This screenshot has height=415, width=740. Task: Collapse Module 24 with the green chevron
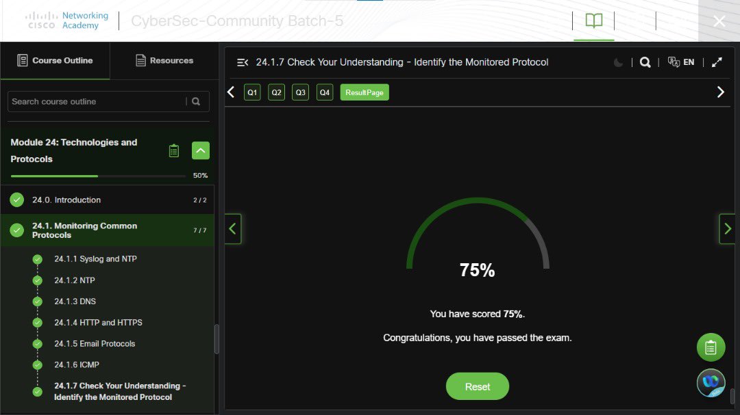pos(201,150)
